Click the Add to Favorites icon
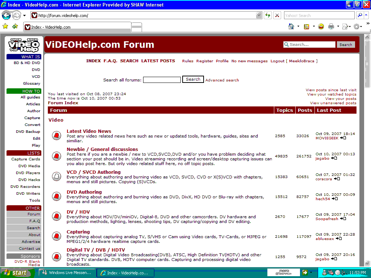 15,26
